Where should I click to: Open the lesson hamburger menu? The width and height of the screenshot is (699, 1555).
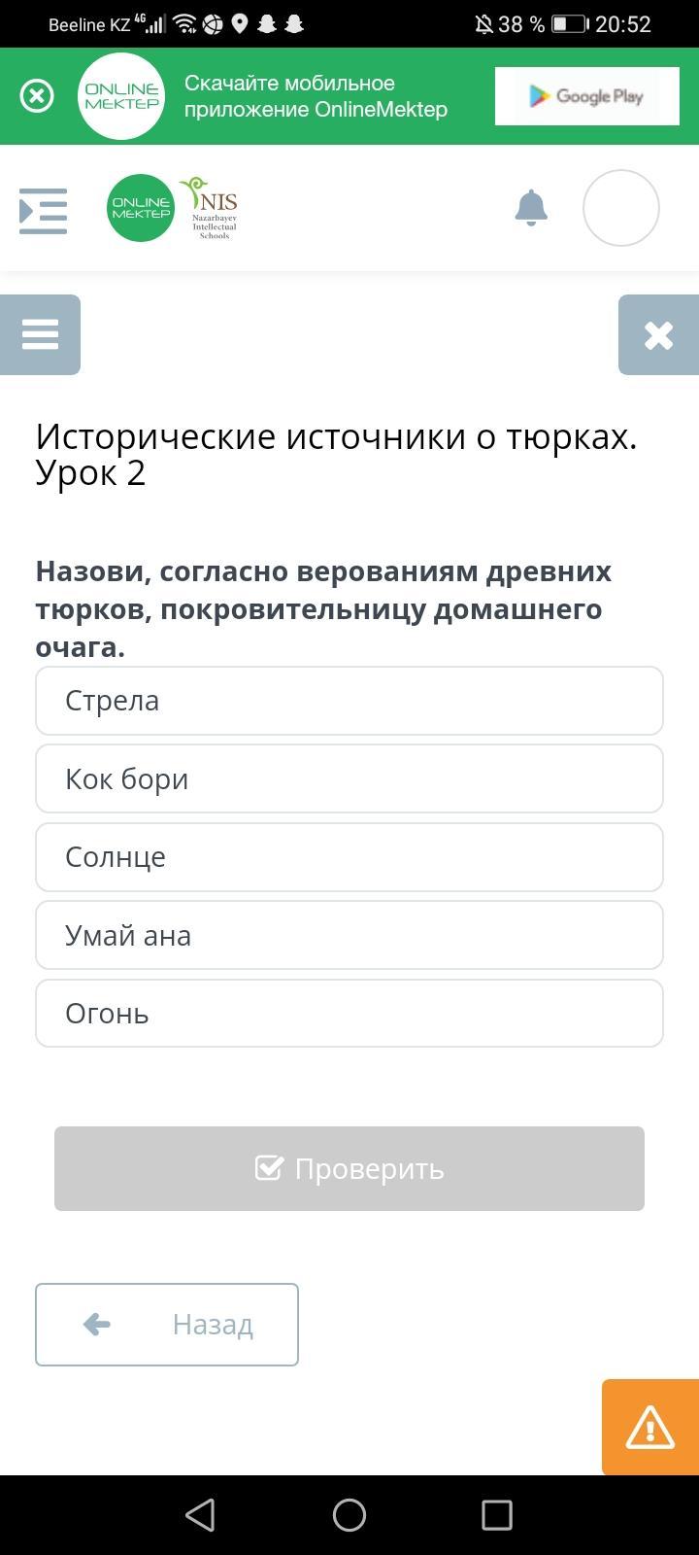40,334
